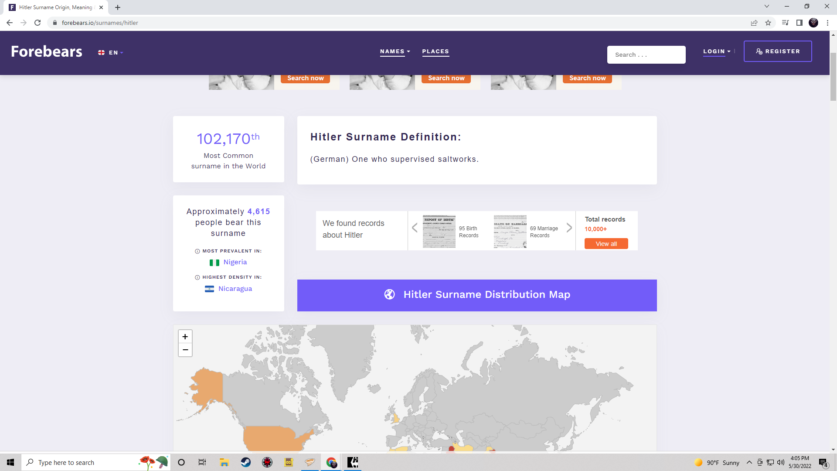Select the Hitler Surname Origin tab
Image resolution: width=837 pixels, height=471 pixels.
point(56,7)
